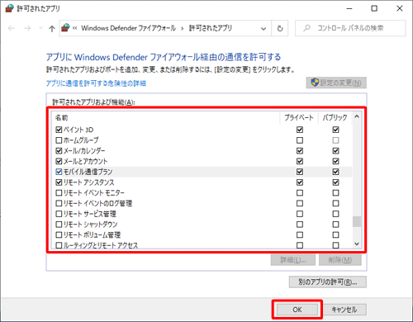Check リモート イベント モニター app checkbox

[59, 193]
